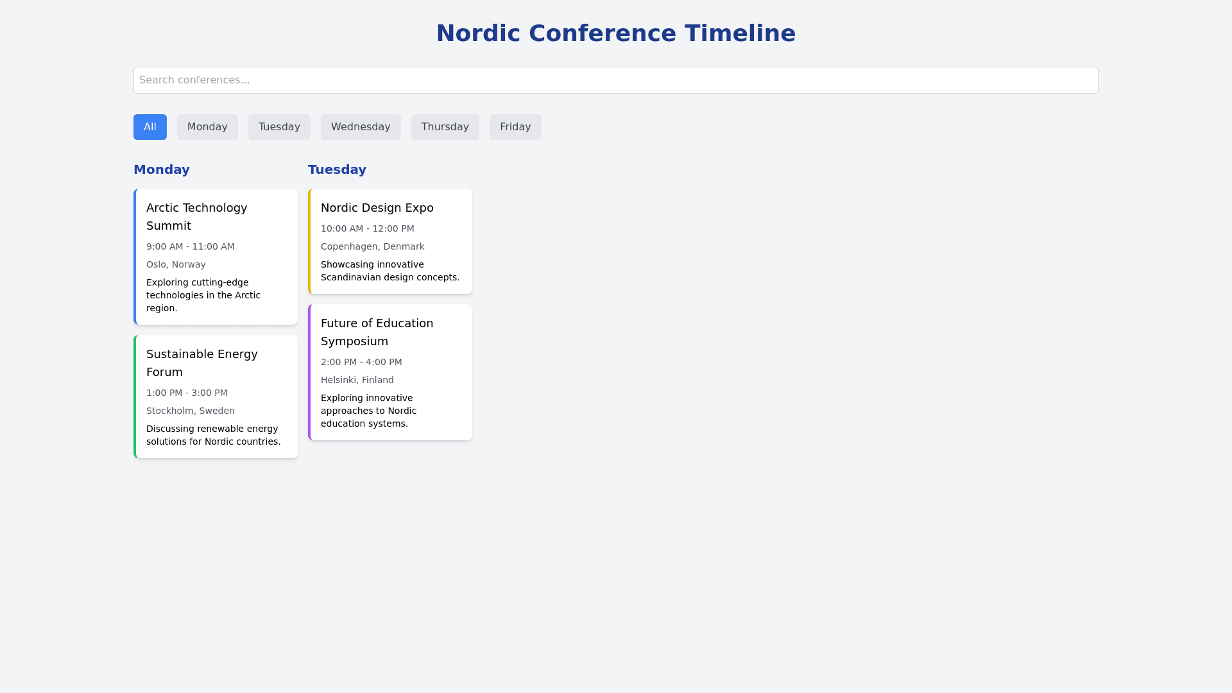Image resolution: width=1232 pixels, height=693 pixels.
Task: Show only Wednesday conferences
Action: coord(361,127)
